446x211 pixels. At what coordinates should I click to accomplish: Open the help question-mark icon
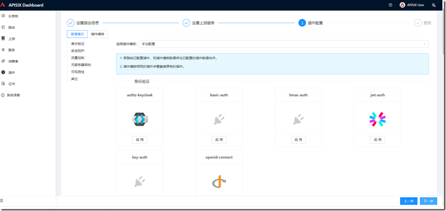pyautogui.click(x=390, y=5)
